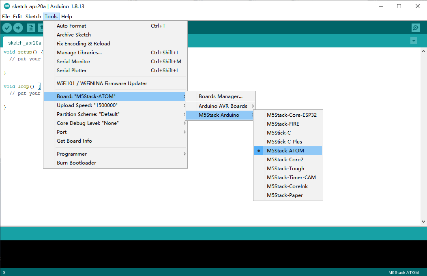This screenshot has width=427, height=276.
Task: Select M5Stack-FIRE board
Action: click(x=288, y=124)
